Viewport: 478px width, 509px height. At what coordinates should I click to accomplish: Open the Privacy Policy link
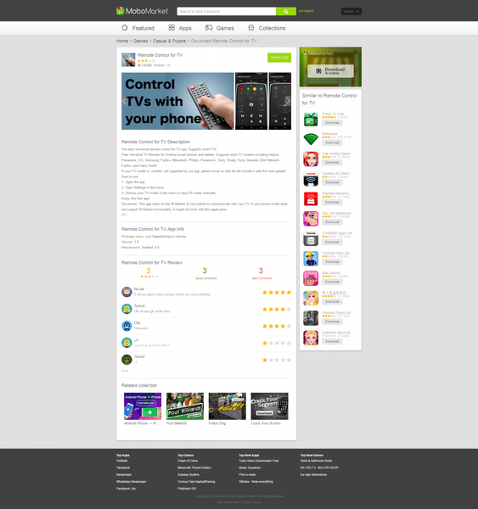click(252, 502)
